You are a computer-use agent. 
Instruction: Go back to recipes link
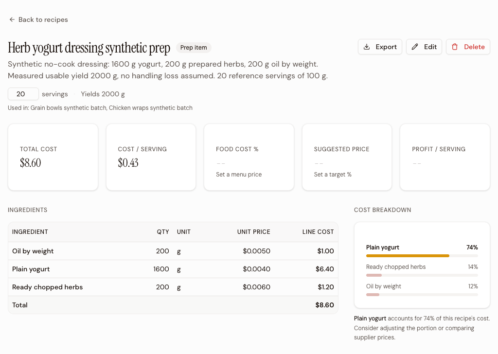click(38, 19)
